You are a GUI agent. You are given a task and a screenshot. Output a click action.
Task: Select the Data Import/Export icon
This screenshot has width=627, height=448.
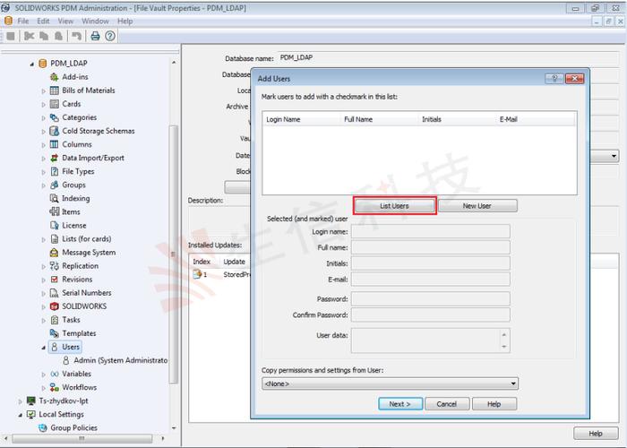(x=55, y=158)
